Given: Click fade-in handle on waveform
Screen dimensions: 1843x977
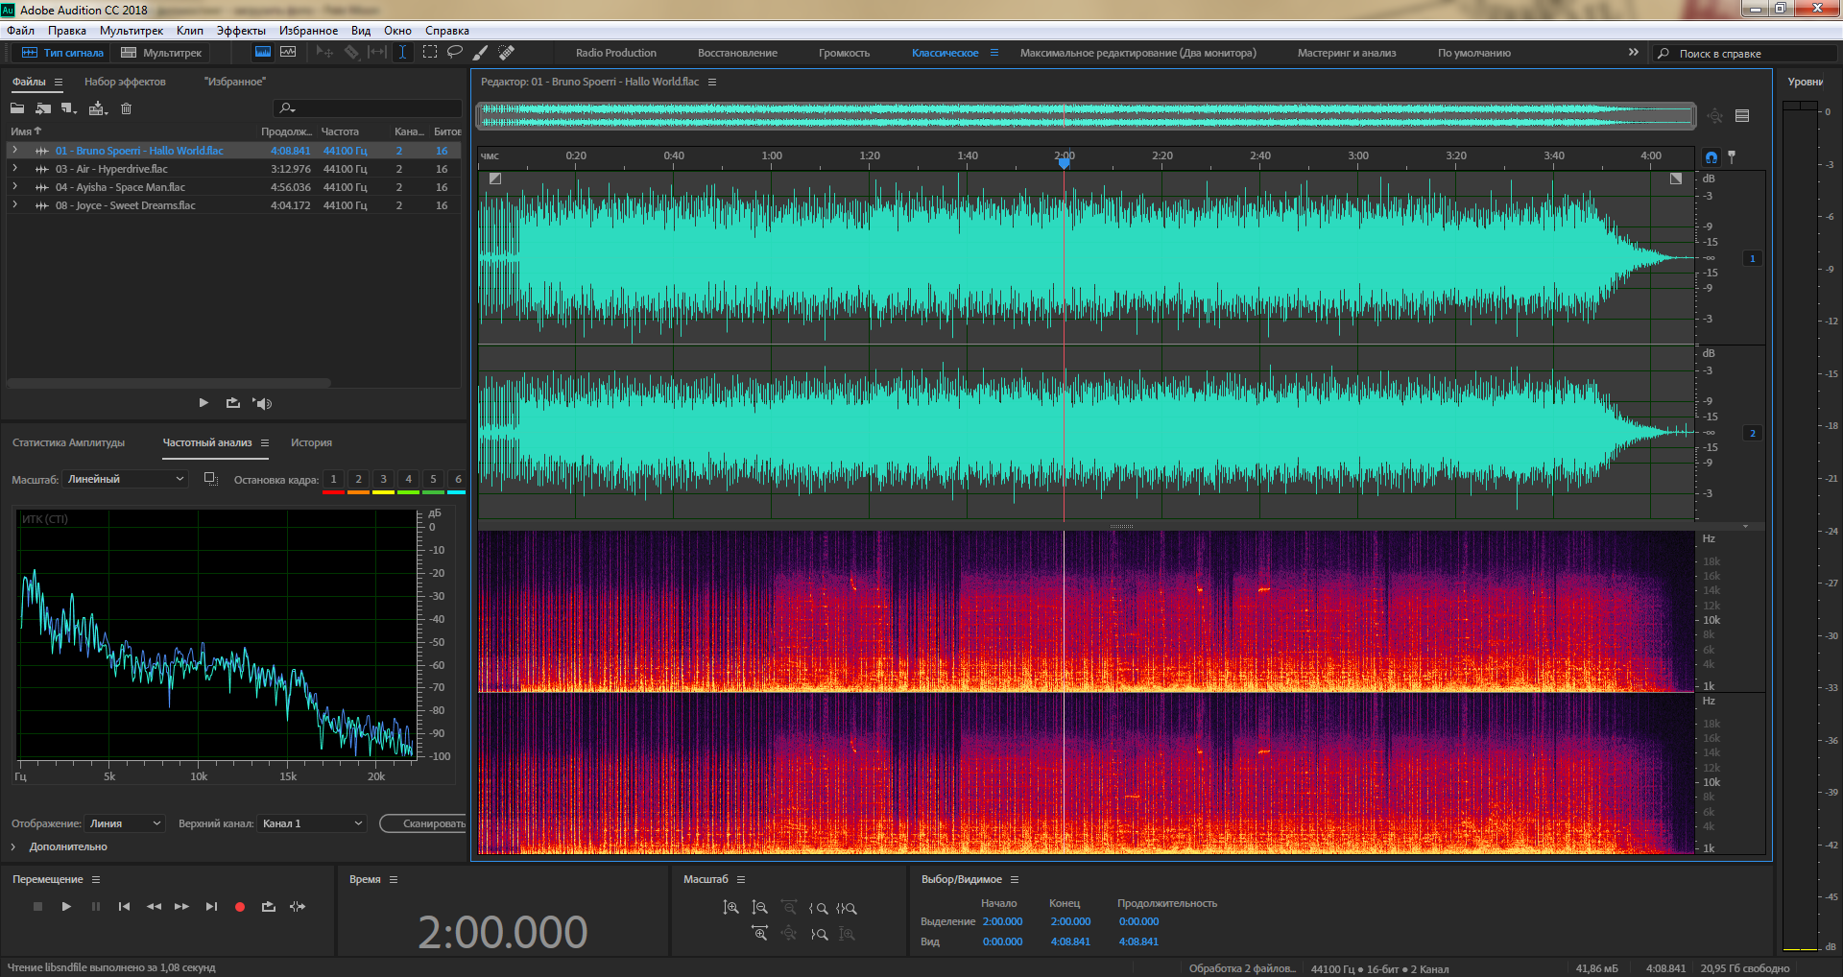Looking at the screenshot, I should pos(495,179).
